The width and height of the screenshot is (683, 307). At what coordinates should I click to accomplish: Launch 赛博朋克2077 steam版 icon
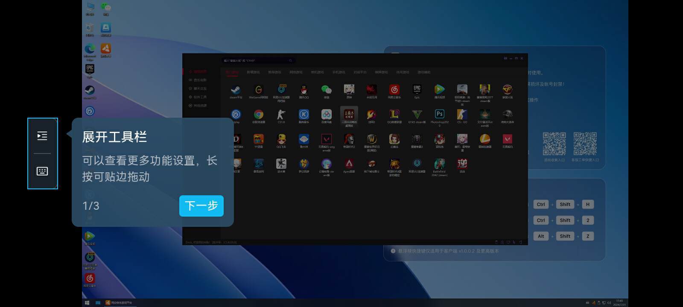(485, 90)
